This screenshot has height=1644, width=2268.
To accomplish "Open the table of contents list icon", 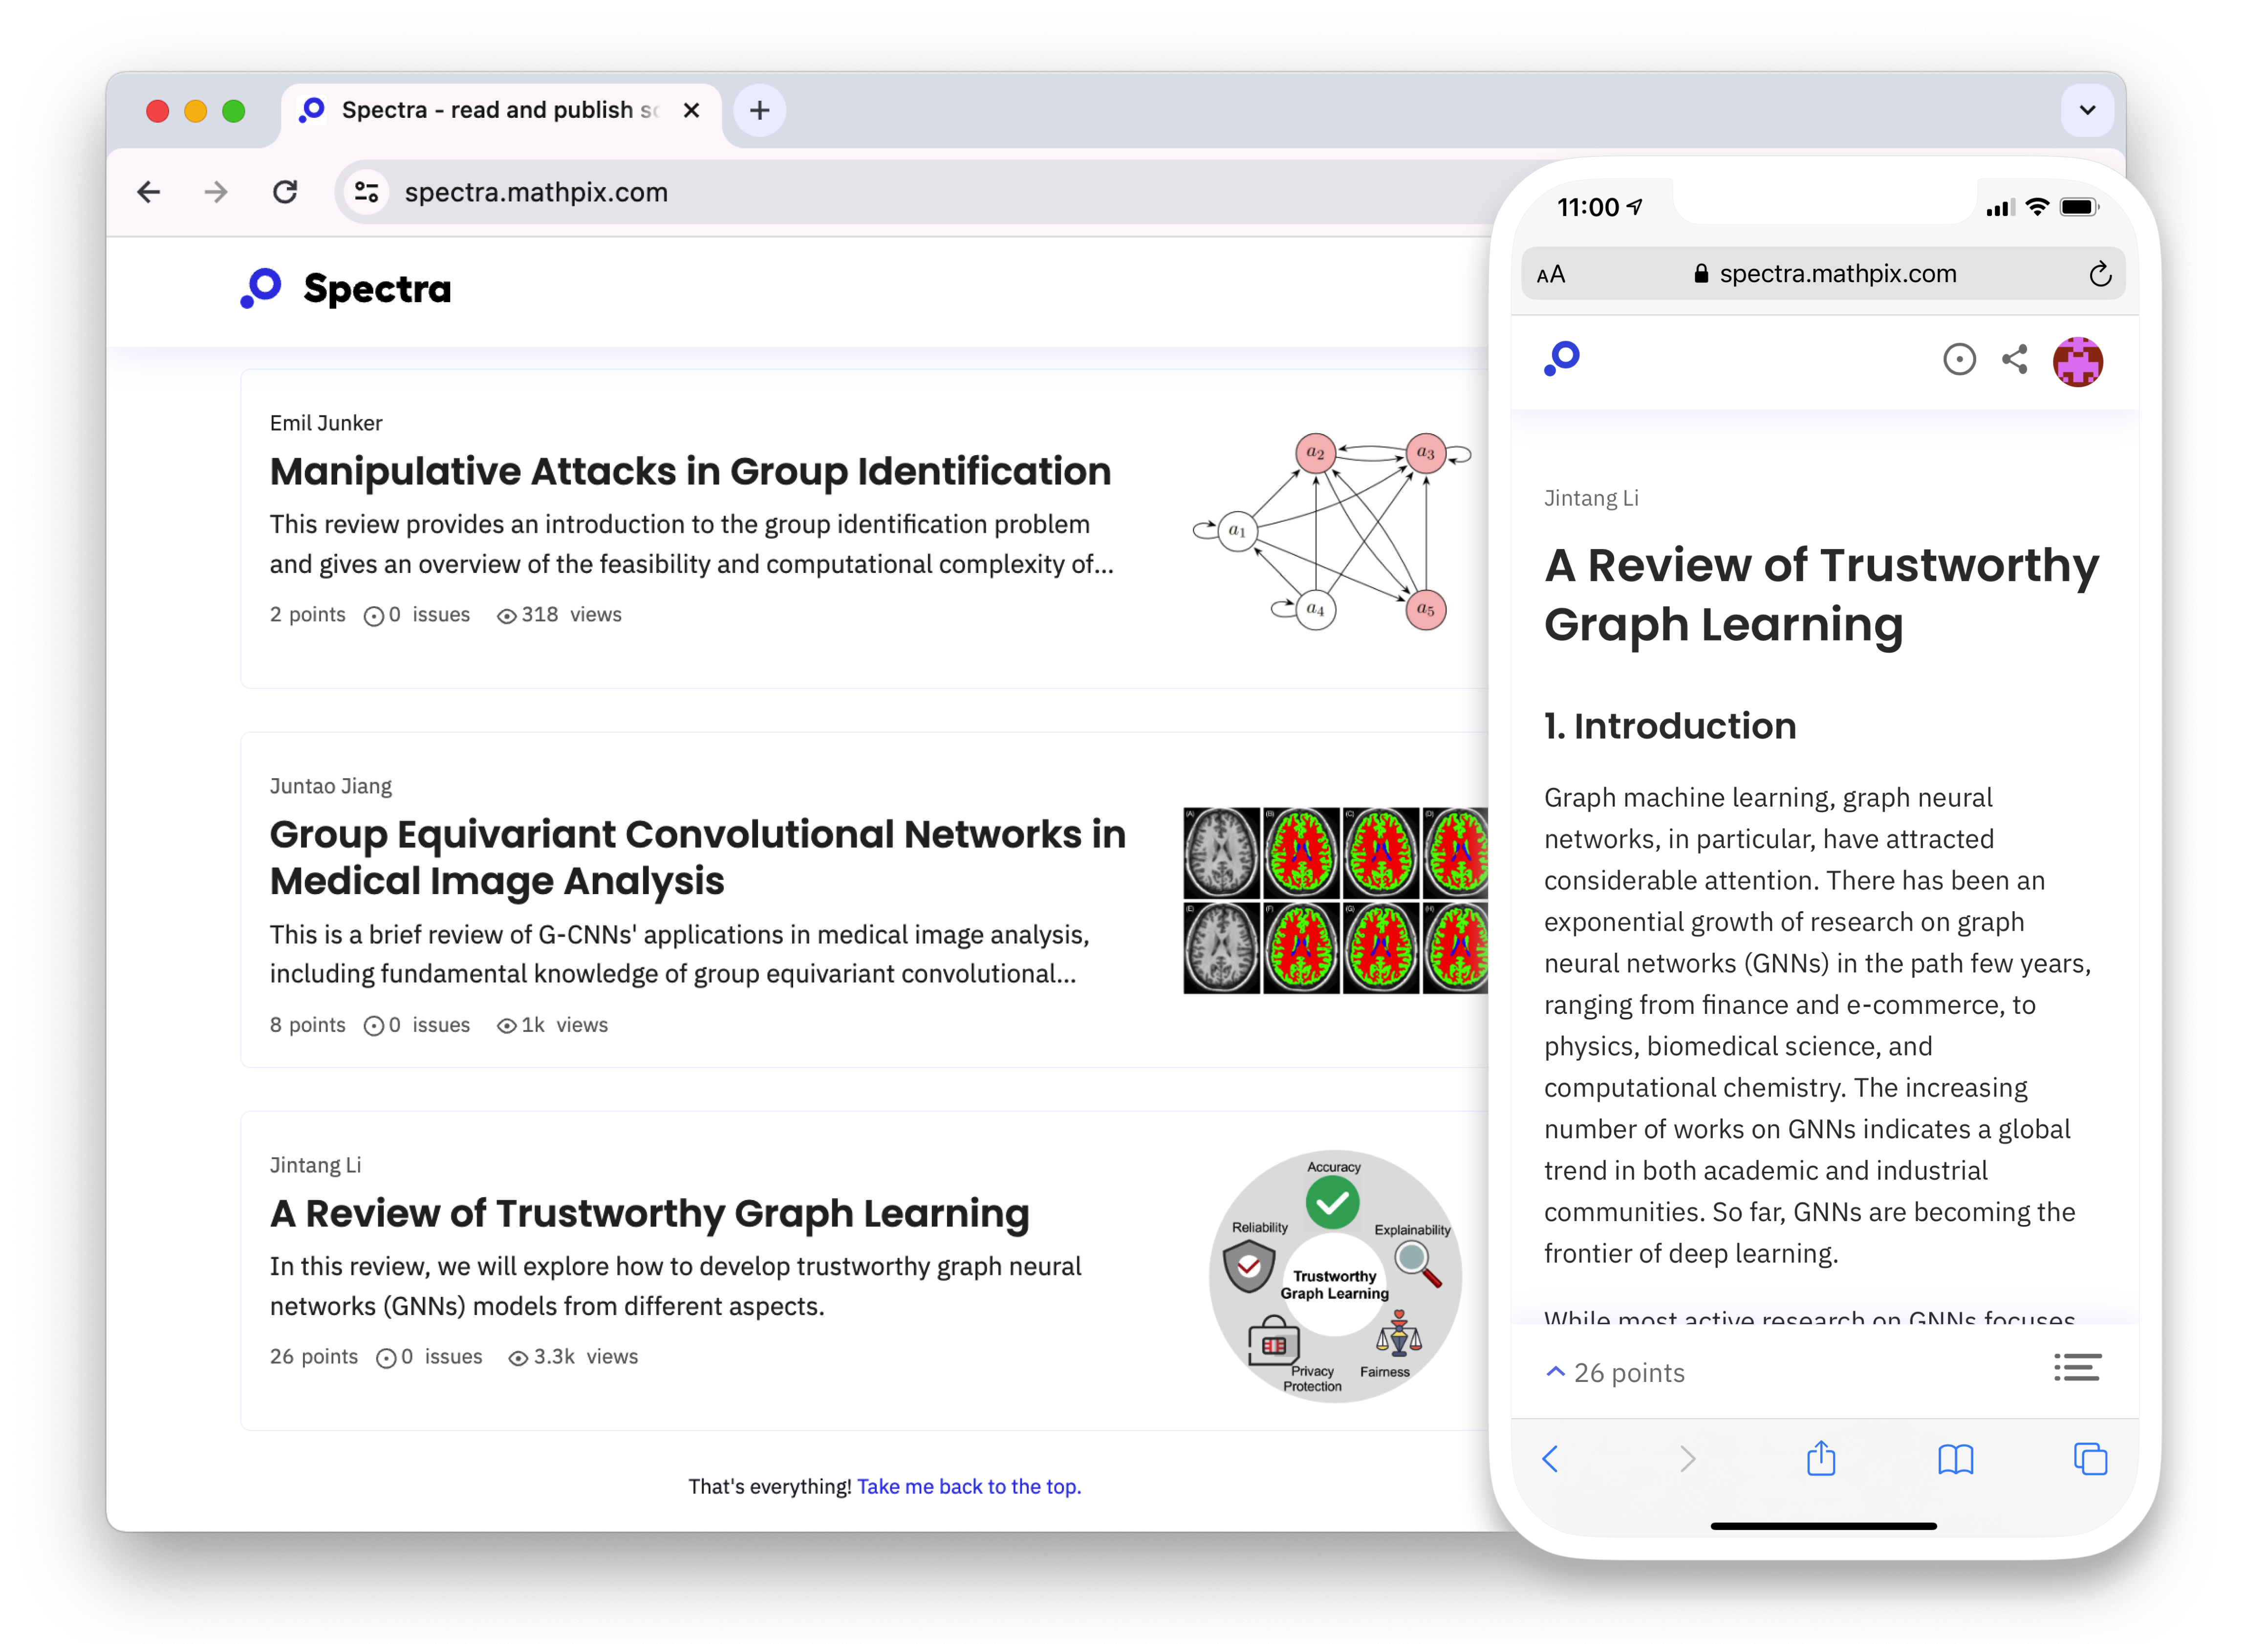I will tap(2078, 1368).
